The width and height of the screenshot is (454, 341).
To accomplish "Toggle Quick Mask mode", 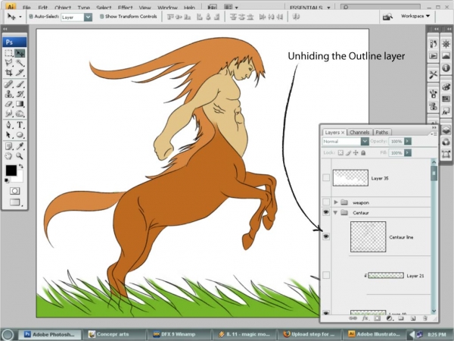I will pos(15,191).
